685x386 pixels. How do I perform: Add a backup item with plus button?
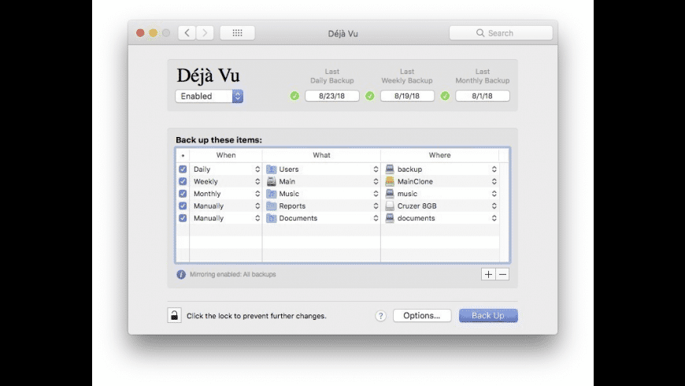pos(488,274)
